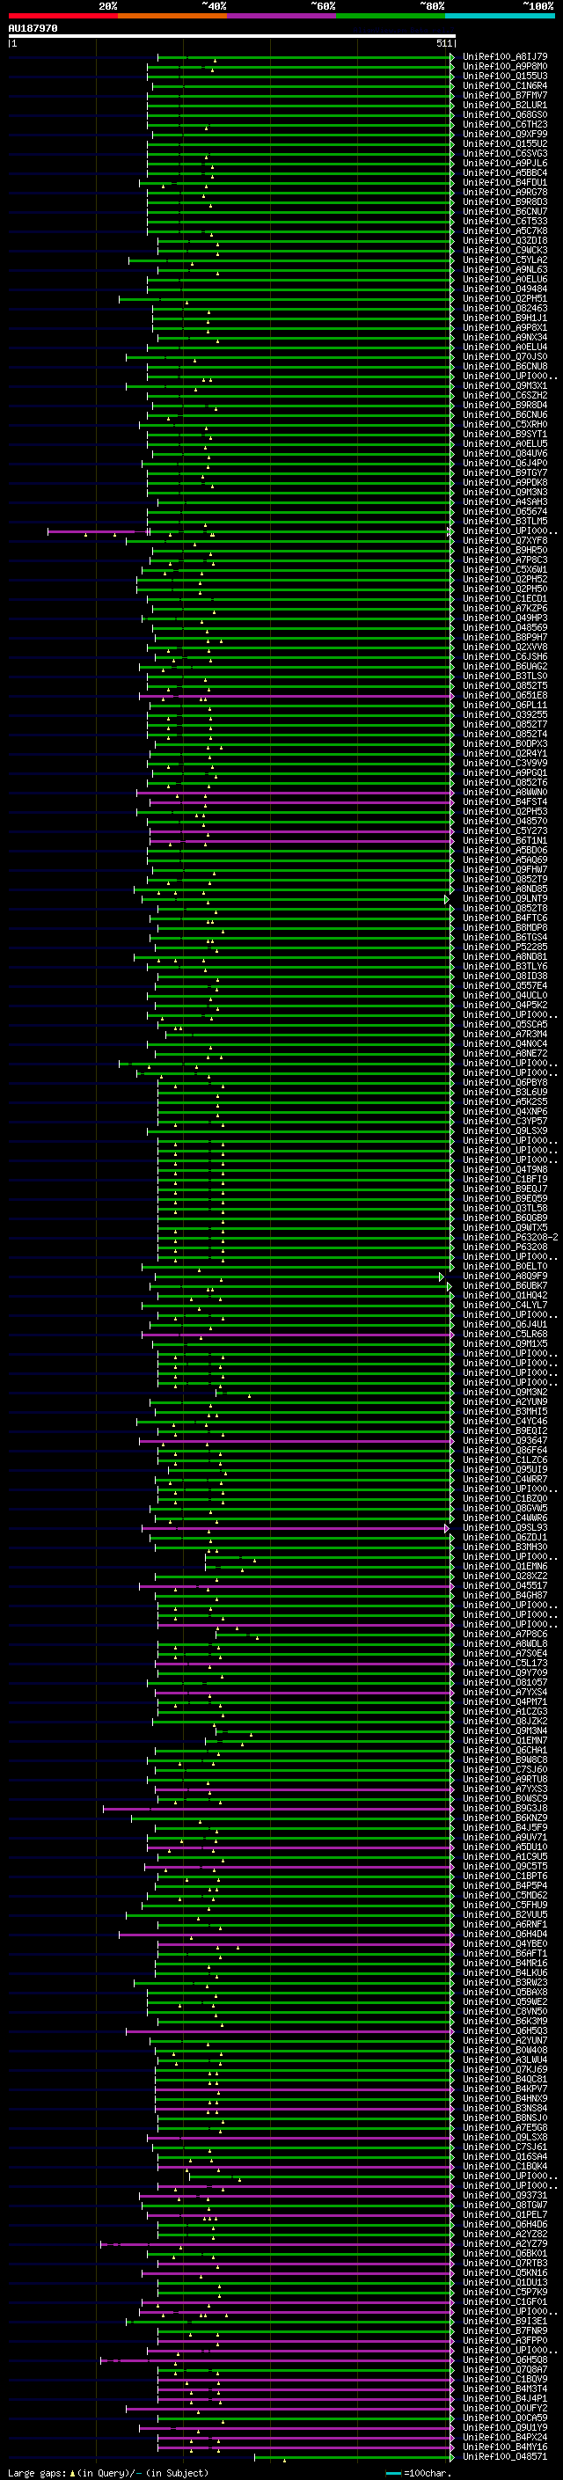Viewport: 563px width, 2480px height.
Task: Click label UniRef100_C5X6W1
Action: [505, 570]
